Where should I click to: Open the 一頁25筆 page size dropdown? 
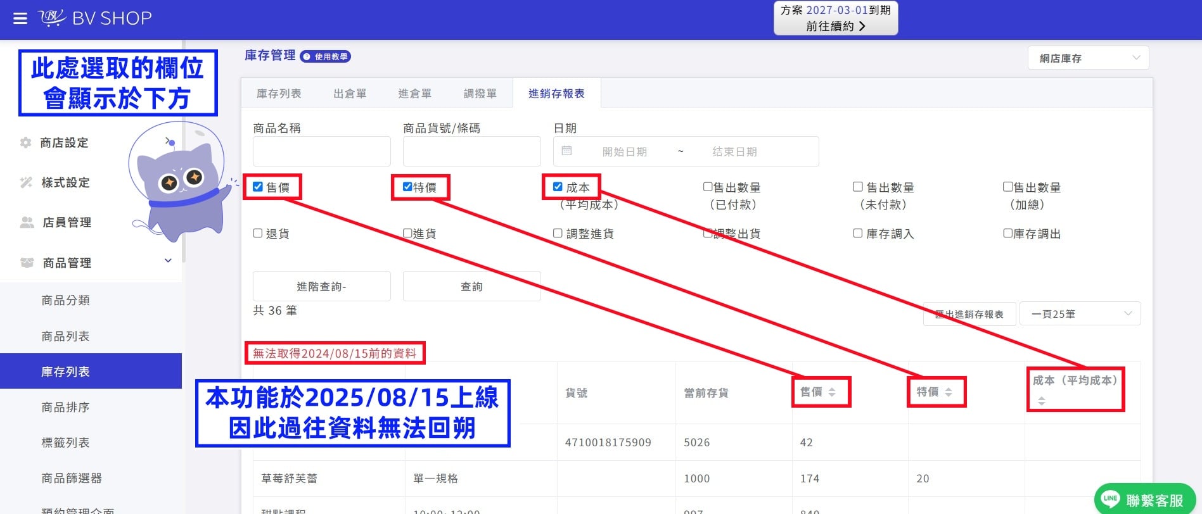[x=1080, y=314]
